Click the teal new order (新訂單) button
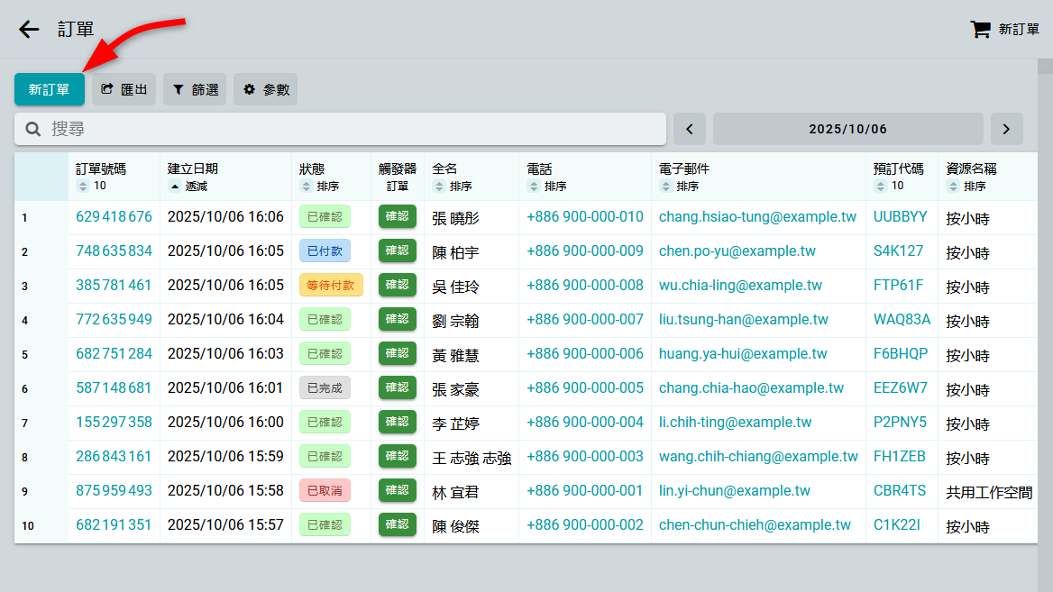The image size is (1053, 592). coord(50,89)
